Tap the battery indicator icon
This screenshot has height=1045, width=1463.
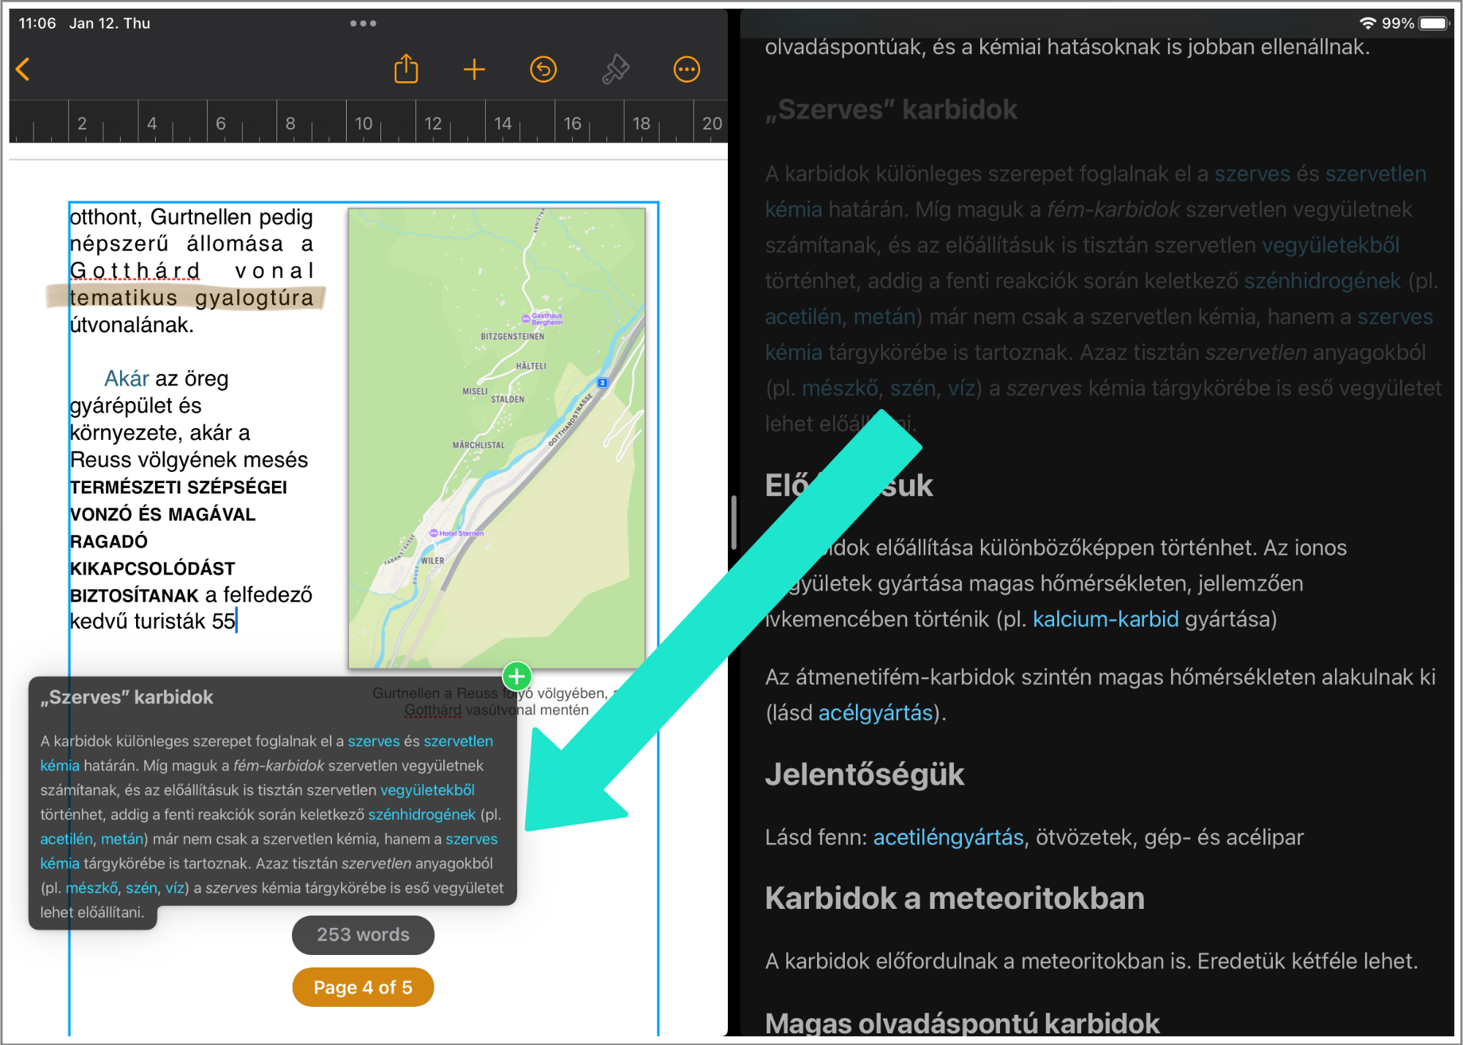pos(1434,23)
